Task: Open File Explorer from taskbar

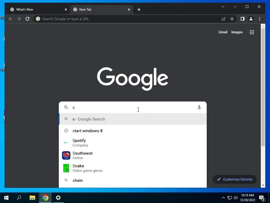Action: click(x=32, y=198)
